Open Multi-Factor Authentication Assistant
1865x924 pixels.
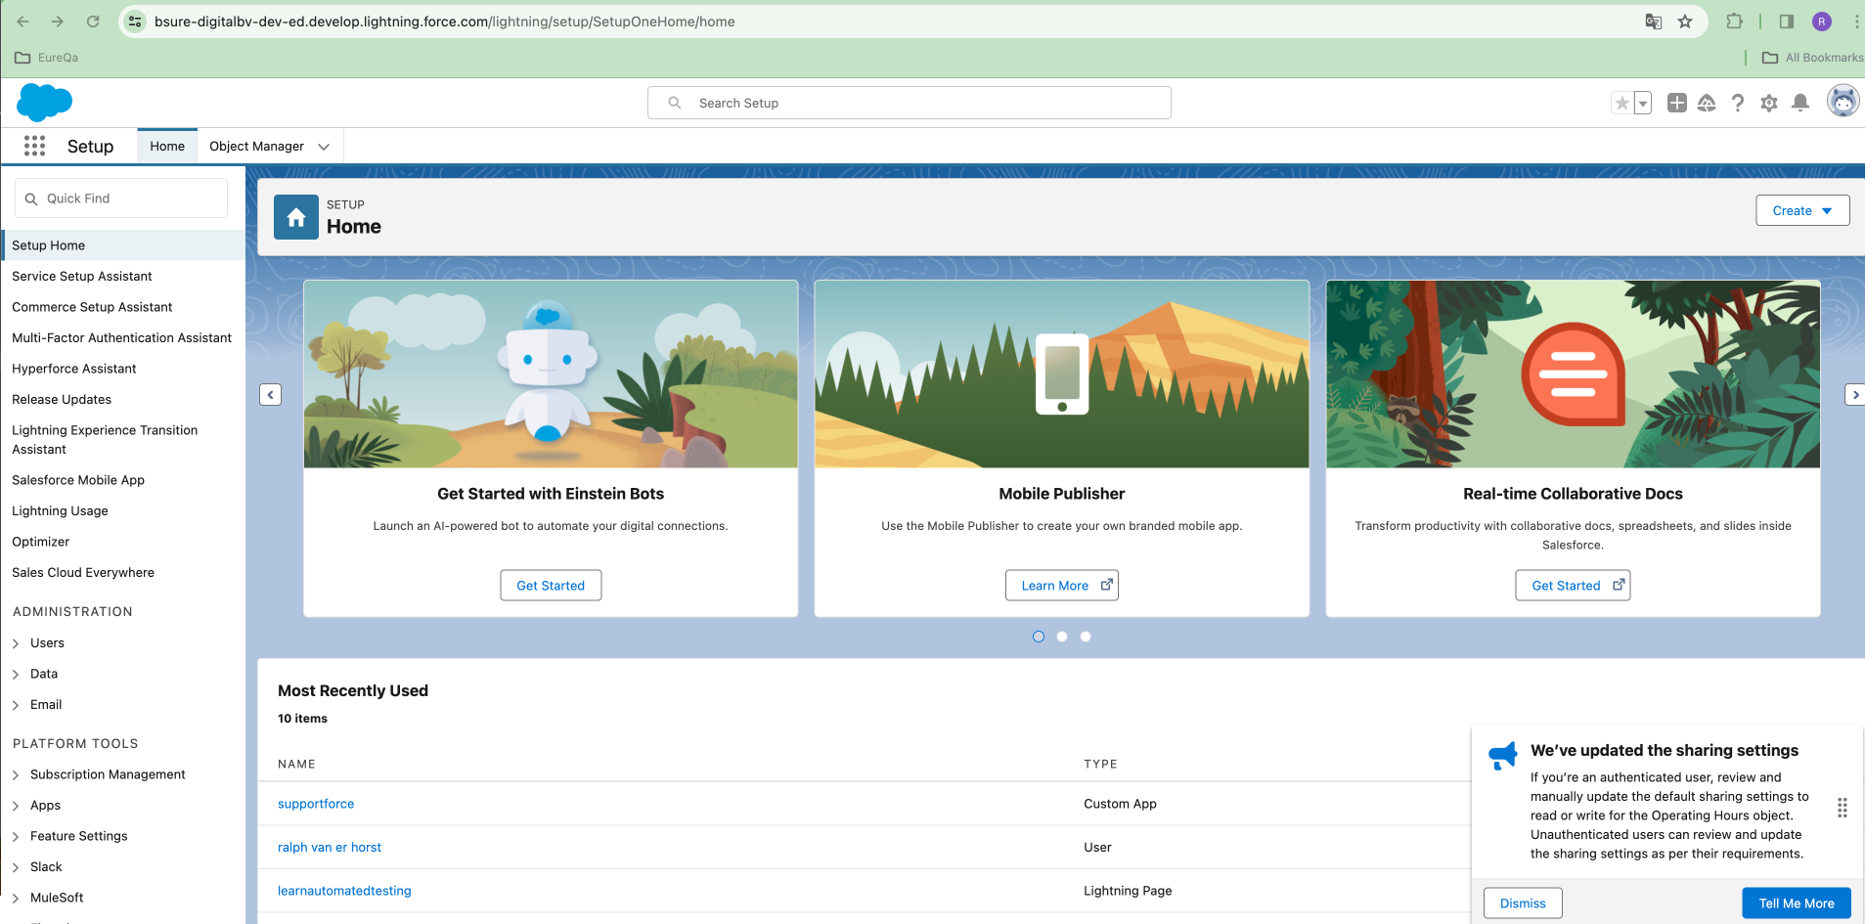tap(123, 338)
